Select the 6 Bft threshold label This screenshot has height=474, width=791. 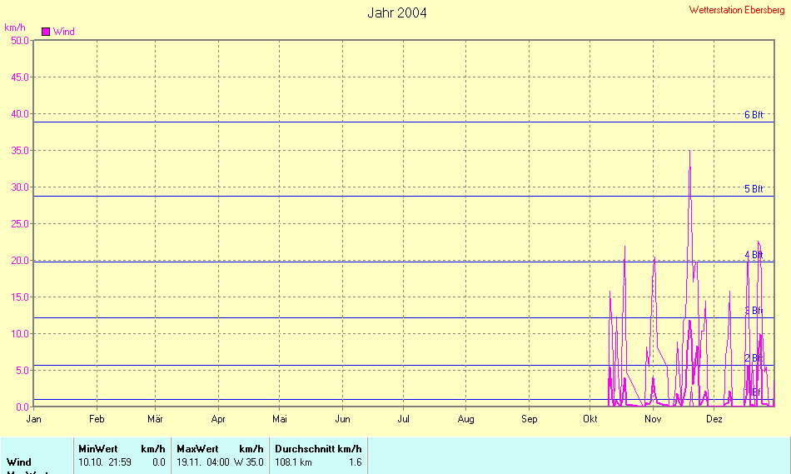(x=754, y=115)
